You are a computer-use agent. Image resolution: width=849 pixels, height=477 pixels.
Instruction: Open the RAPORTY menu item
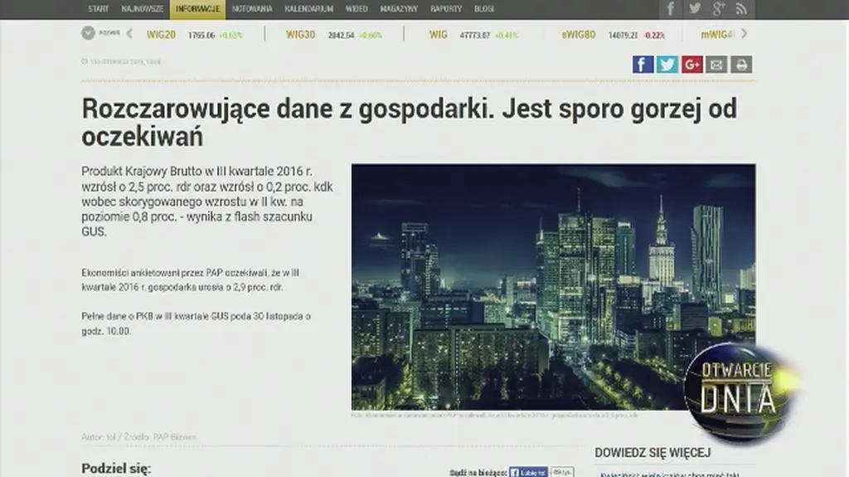pos(446,8)
